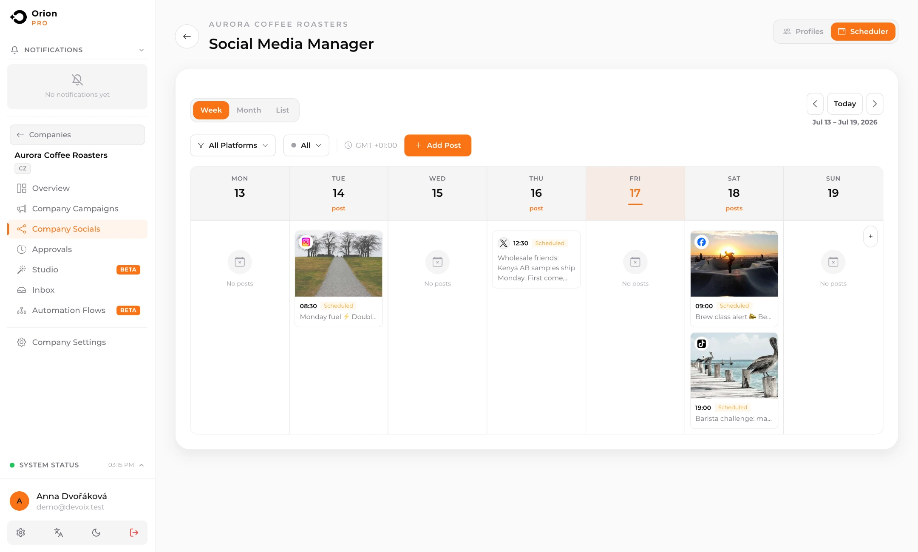Select Friday 17 column header

(x=635, y=193)
